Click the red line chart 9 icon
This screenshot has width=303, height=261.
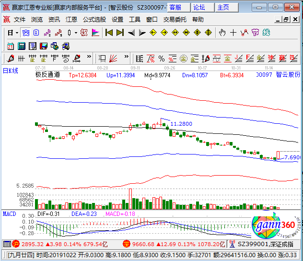pos(58,33)
